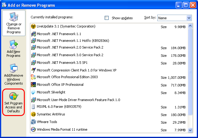This screenshot has width=198, height=138.
Task: Click the scrollbar up arrow
Action: point(190,26)
